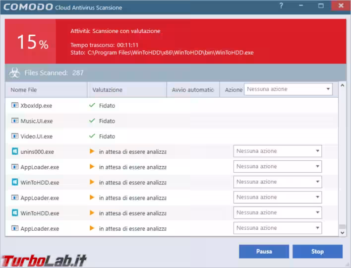Maximize the Comodo scan window
Image resolution: width=351 pixels, height=268 pixels.
pyautogui.click(x=321, y=6)
